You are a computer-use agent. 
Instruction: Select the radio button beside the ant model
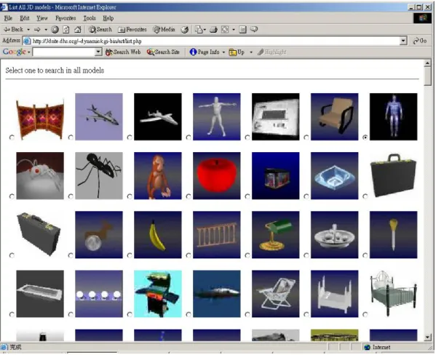tap(71, 196)
